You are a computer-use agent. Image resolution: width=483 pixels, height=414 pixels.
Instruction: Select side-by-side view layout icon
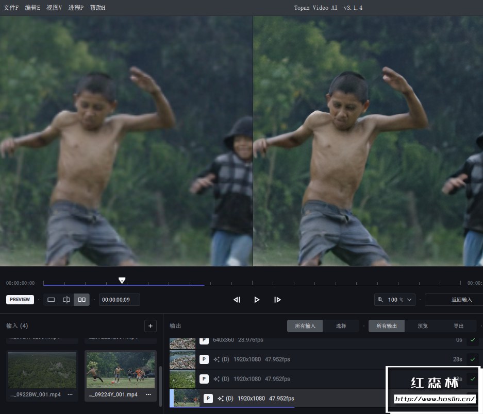point(81,300)
